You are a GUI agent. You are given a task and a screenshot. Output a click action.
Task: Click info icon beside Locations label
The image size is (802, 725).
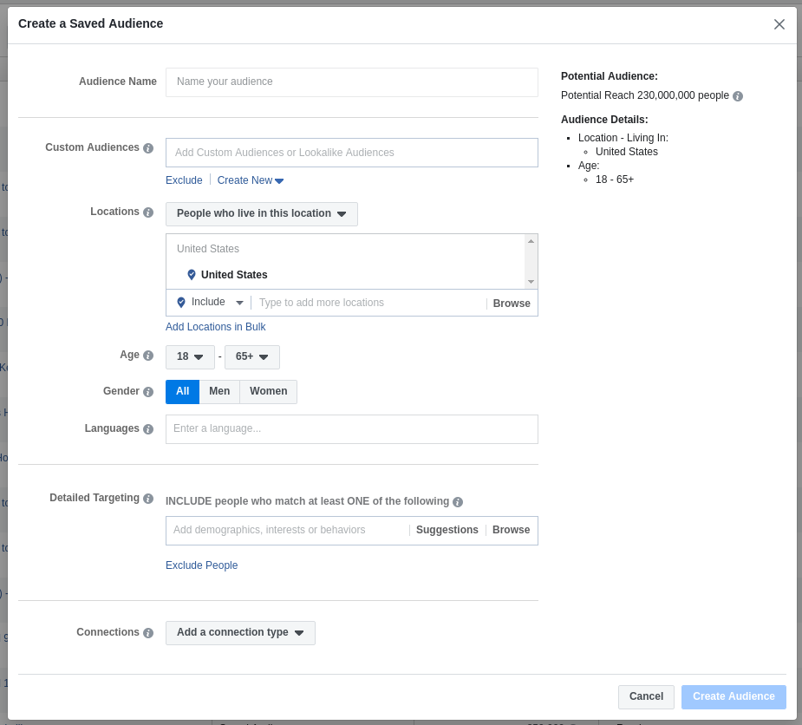148,212
